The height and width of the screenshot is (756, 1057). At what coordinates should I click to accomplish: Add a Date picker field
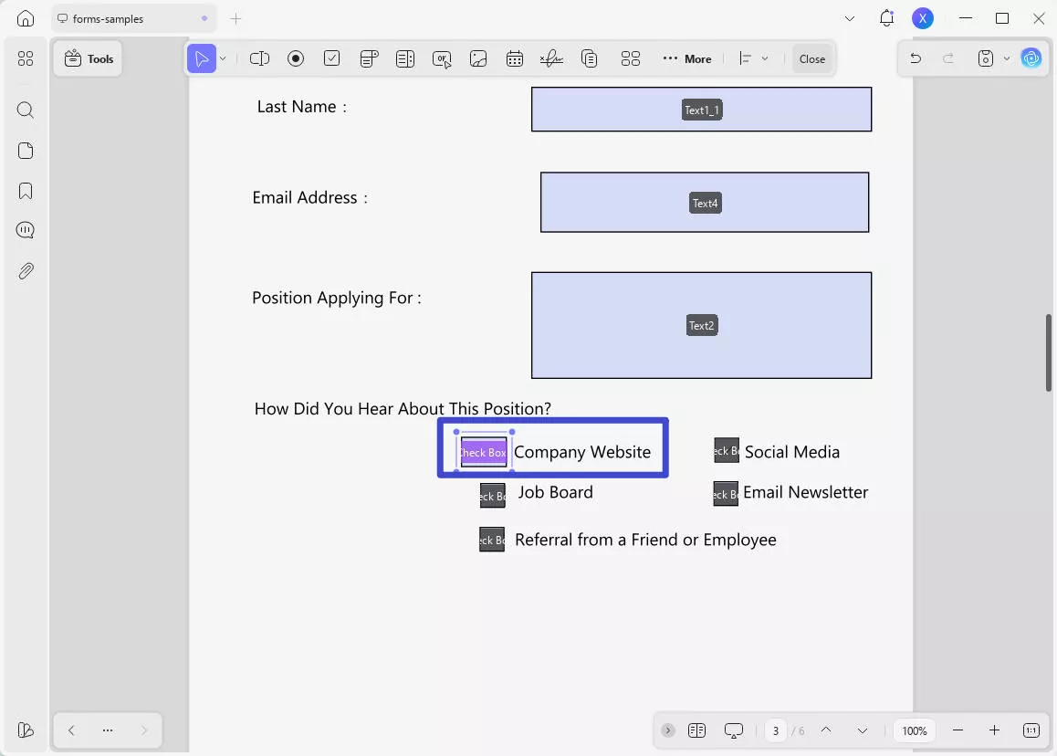coord(515,58)
